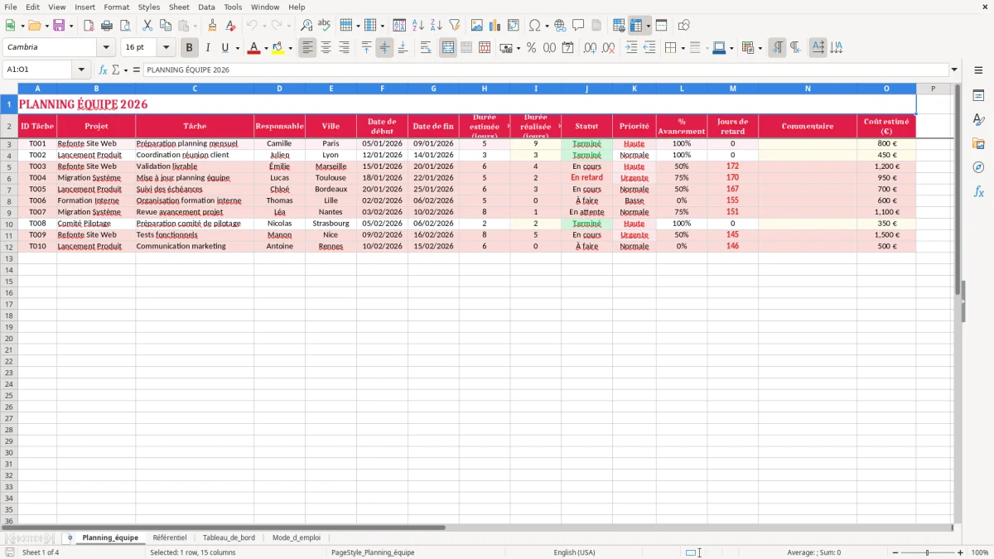Toggle the AutoFilter funnel icon
The height and width of the screenshot is (559, 994).
(455, 26)
